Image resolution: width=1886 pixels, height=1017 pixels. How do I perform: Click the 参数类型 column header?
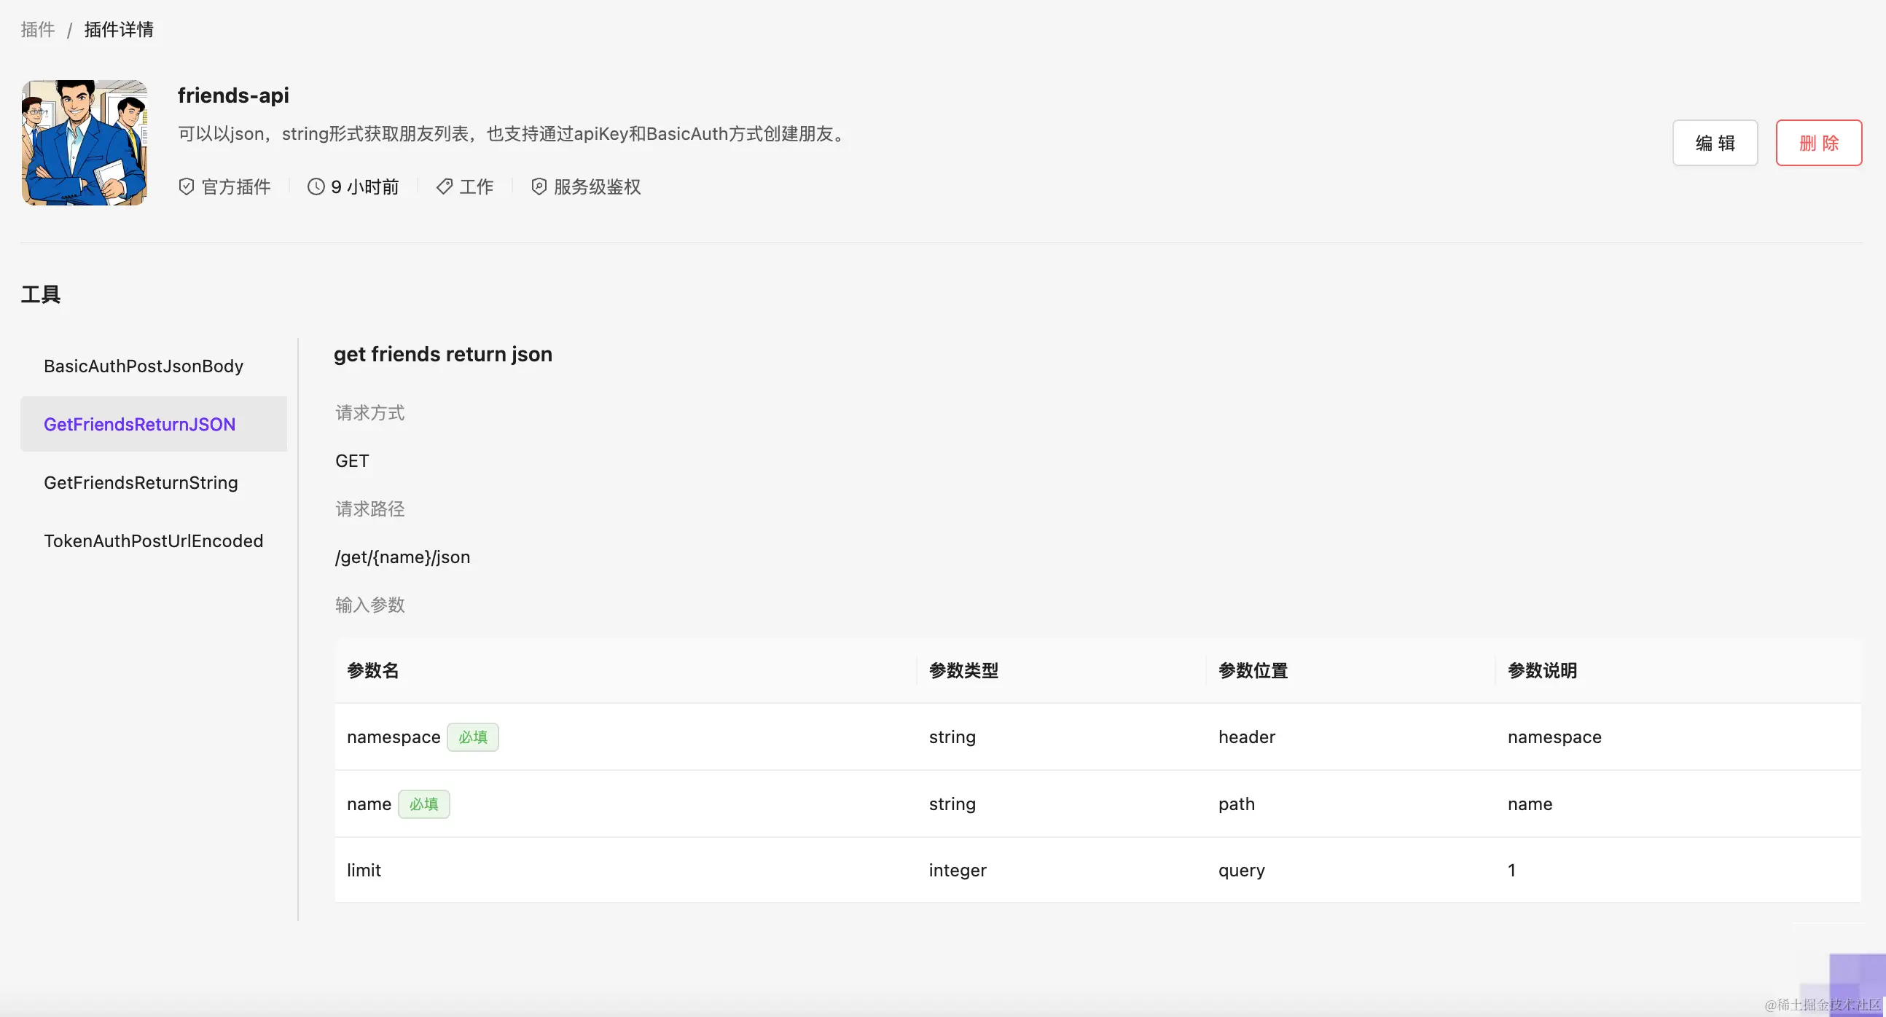click(x=963, y=670)
